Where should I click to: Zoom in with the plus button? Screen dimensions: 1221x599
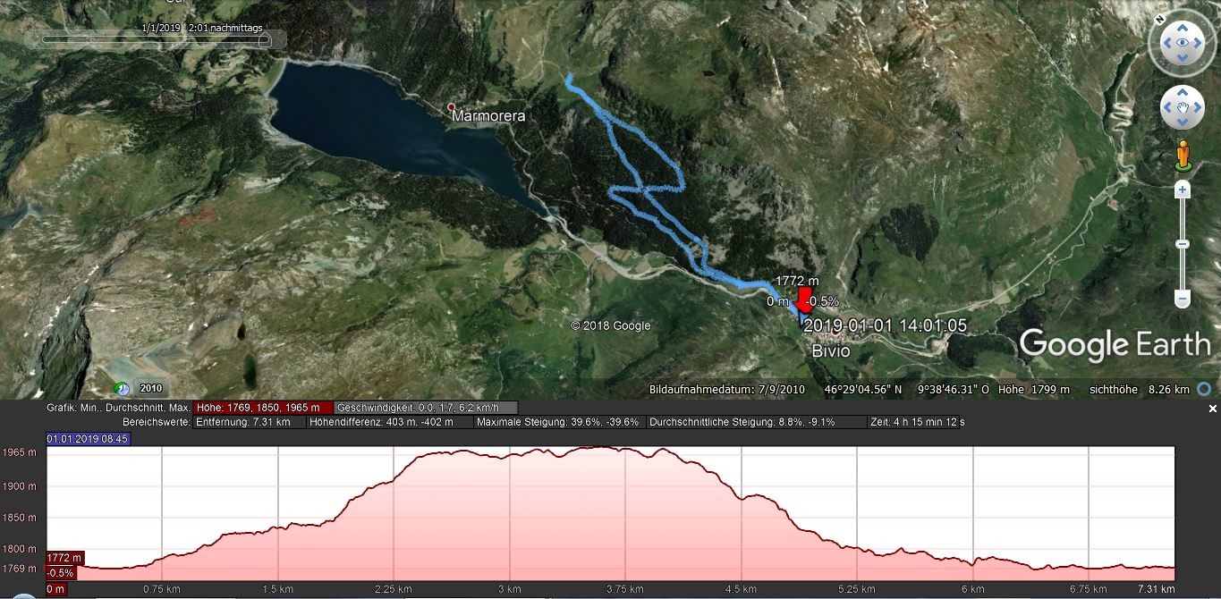pyautogui.click(x=1183, y=190)
